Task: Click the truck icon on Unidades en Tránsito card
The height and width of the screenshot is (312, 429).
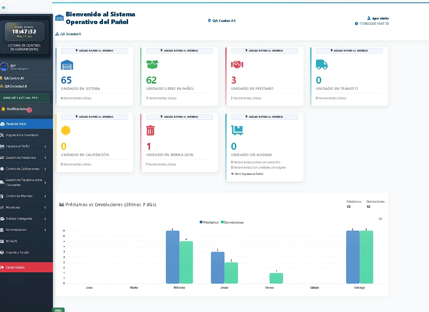Action: coord(322,64)
